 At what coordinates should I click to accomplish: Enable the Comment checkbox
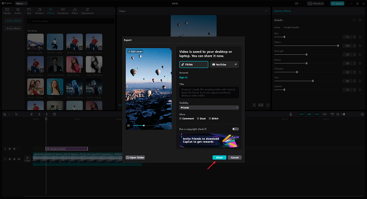180,118
